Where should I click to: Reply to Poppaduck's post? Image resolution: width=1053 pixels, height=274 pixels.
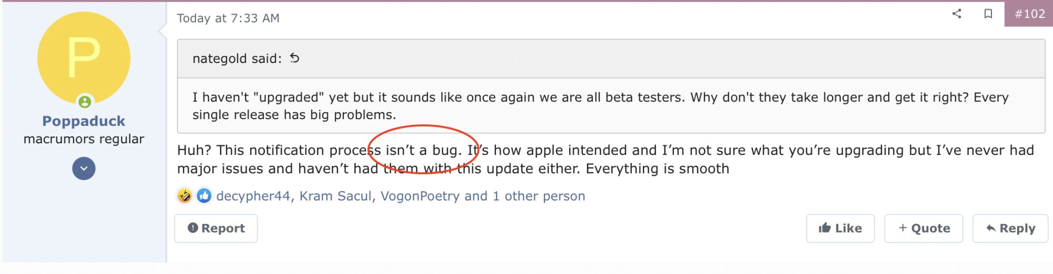(x=1010, y=228)
